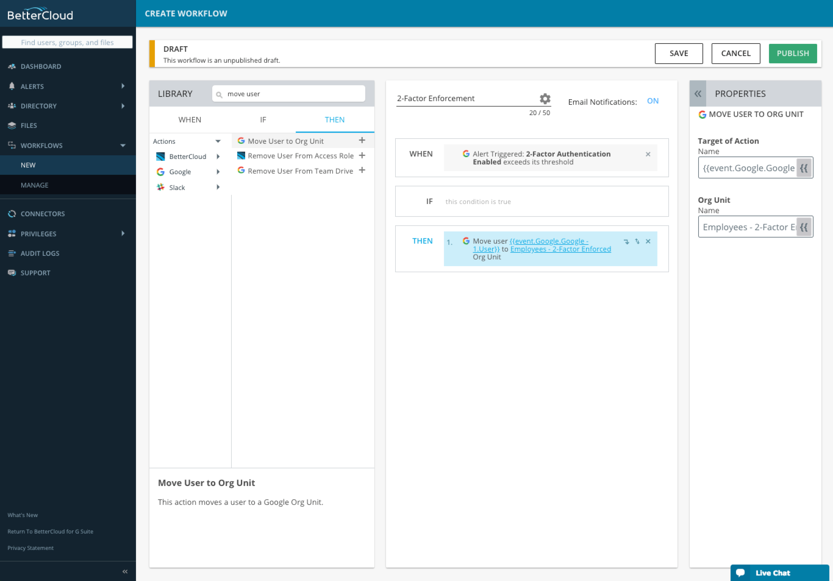The height and width of the screenshot is (581, 833).
Task: Expand the Directory submenu arrow
Action: pyautogui.click(x=123, y=106)
